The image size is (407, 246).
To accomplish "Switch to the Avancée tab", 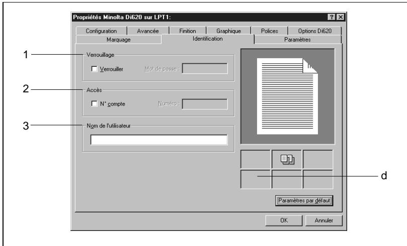I will 148,31.
